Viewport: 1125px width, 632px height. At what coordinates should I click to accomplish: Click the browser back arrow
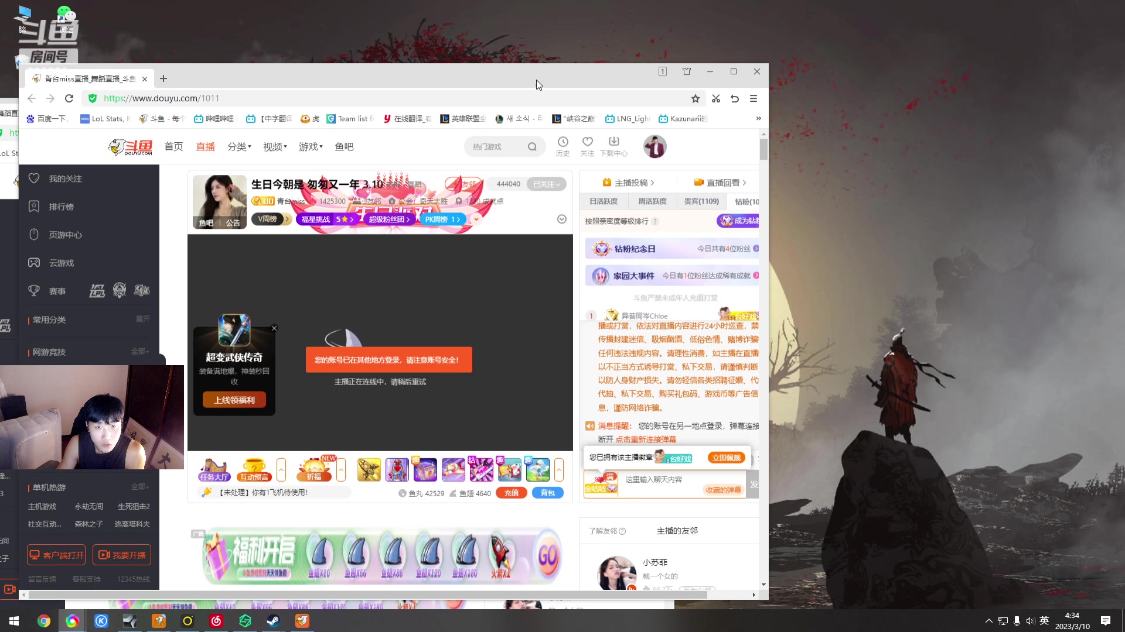tap(32, 98)
